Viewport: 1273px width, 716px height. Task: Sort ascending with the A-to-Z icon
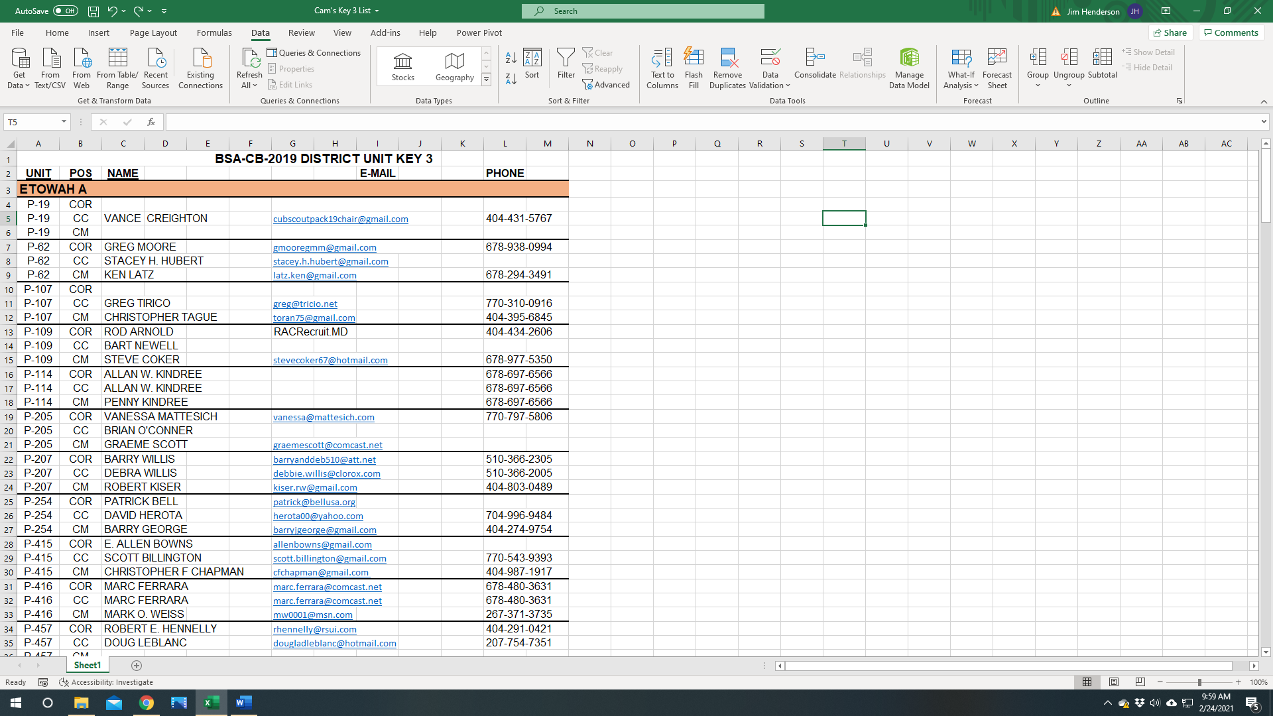(511, 58)
